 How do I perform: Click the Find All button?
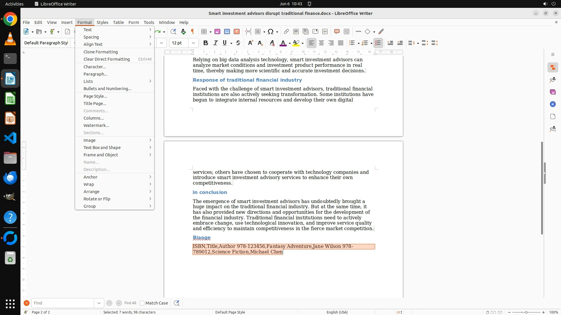pyautogui.click(x=130, y=303)
